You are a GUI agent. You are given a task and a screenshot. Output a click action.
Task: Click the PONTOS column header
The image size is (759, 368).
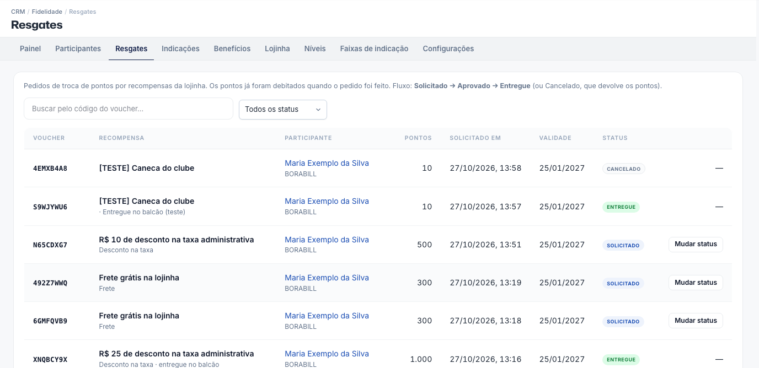coord(418,138)
